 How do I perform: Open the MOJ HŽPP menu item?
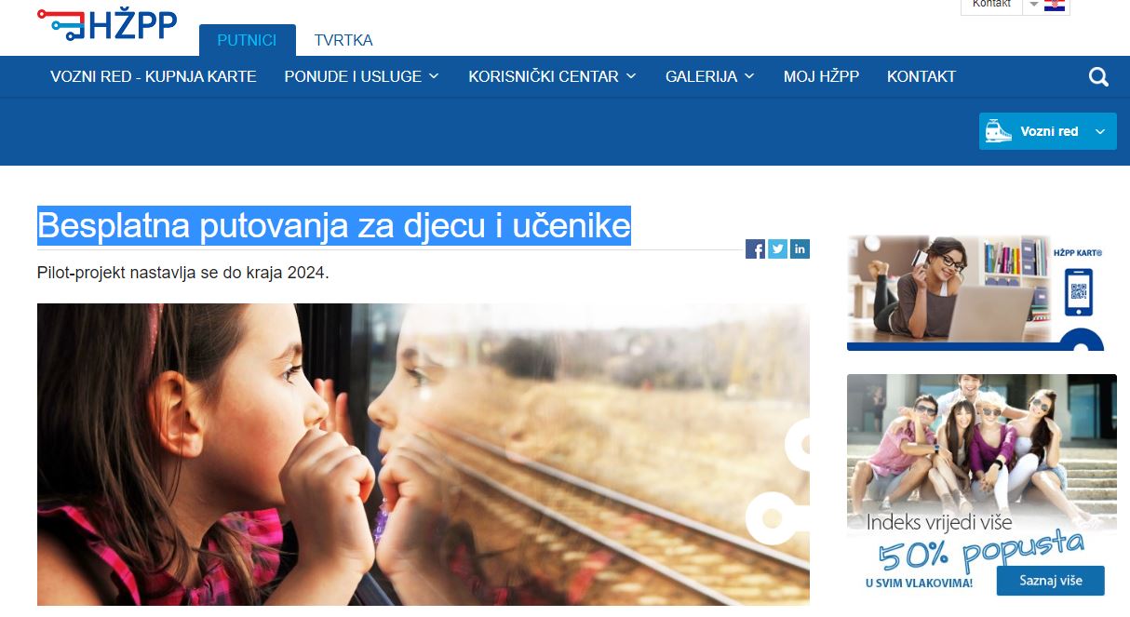pyautogui.click(x=821, y=76)
